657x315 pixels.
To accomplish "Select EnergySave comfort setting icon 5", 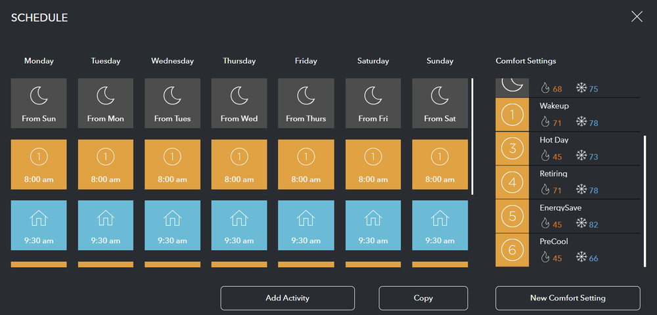I will pyautogui.click(x=512, y=217).
